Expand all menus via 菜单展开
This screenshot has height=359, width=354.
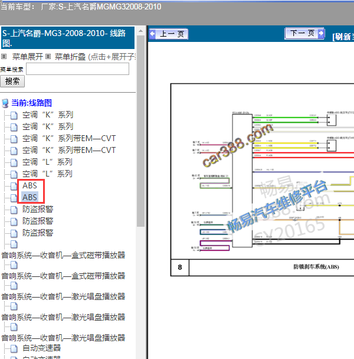tap(28, 57)
